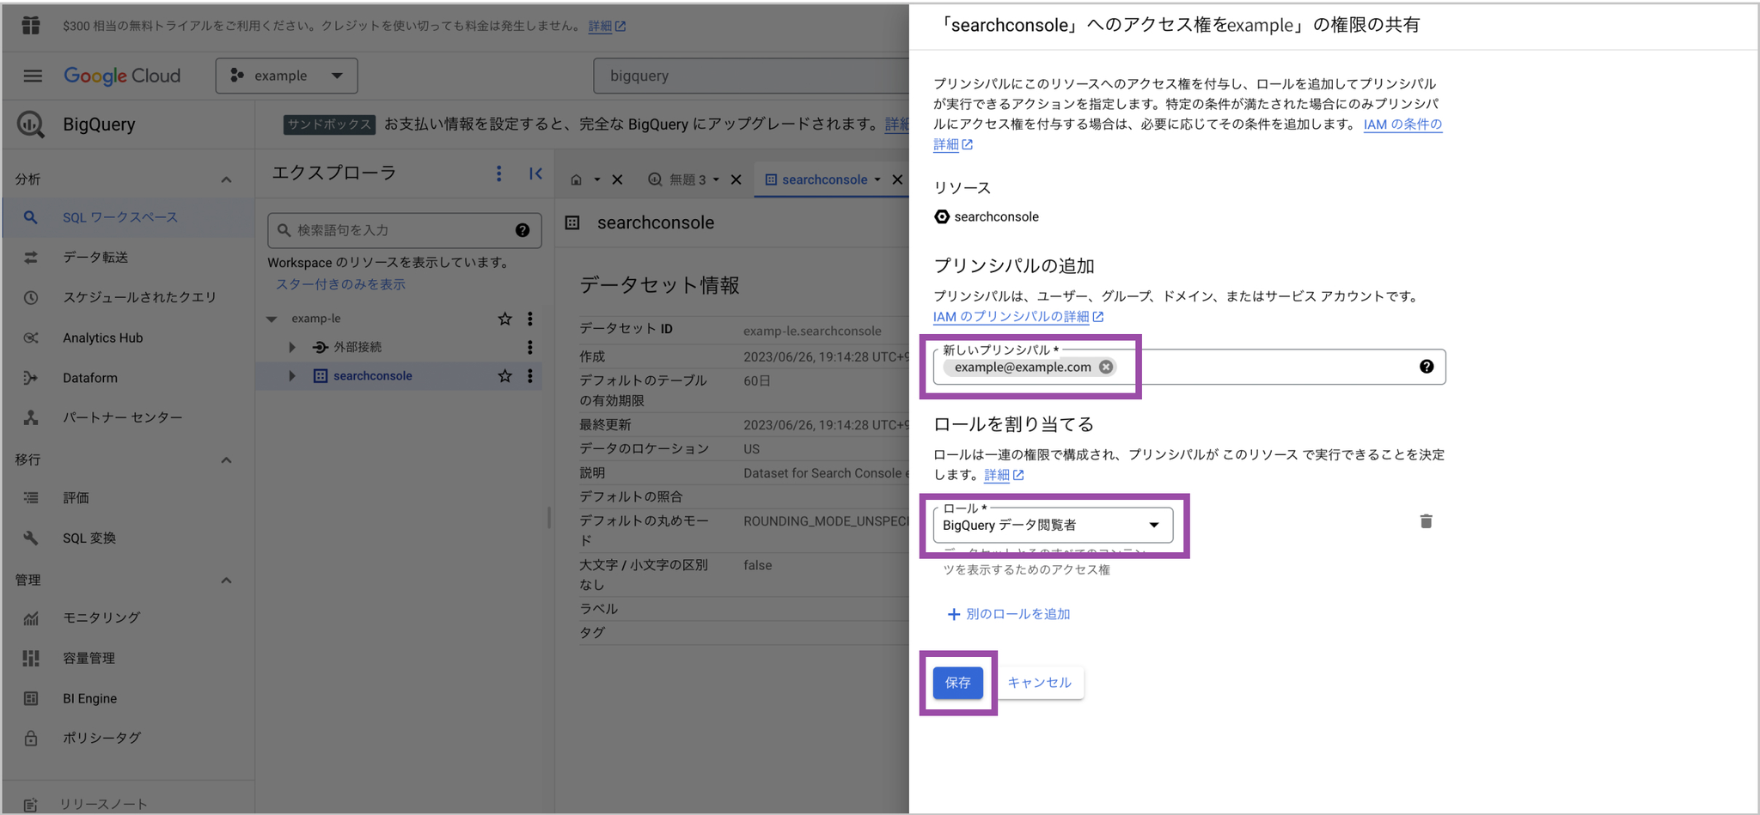The image size is (1760, 815).
Task: Click the キャンセル button
Action: tap(1039, 683)
